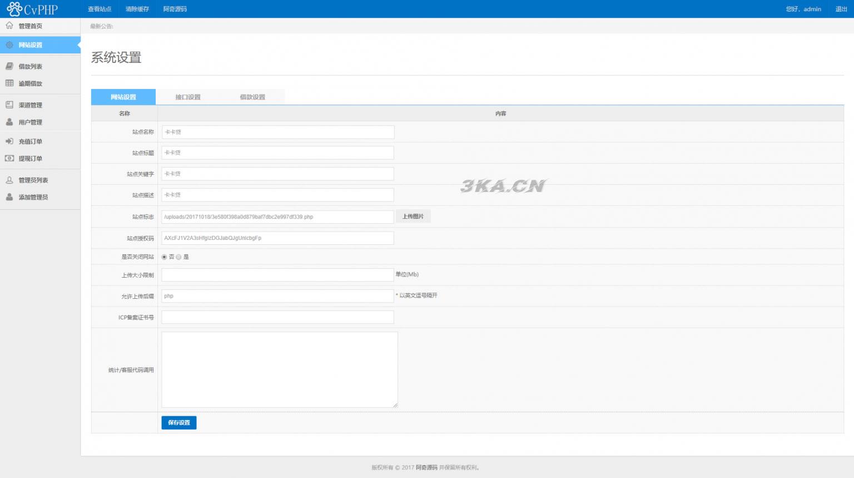Image resolution: width=854 pixels, height=478 pixels.
Task: Click the home icon beside 管理首页
Action: (9, 26)
